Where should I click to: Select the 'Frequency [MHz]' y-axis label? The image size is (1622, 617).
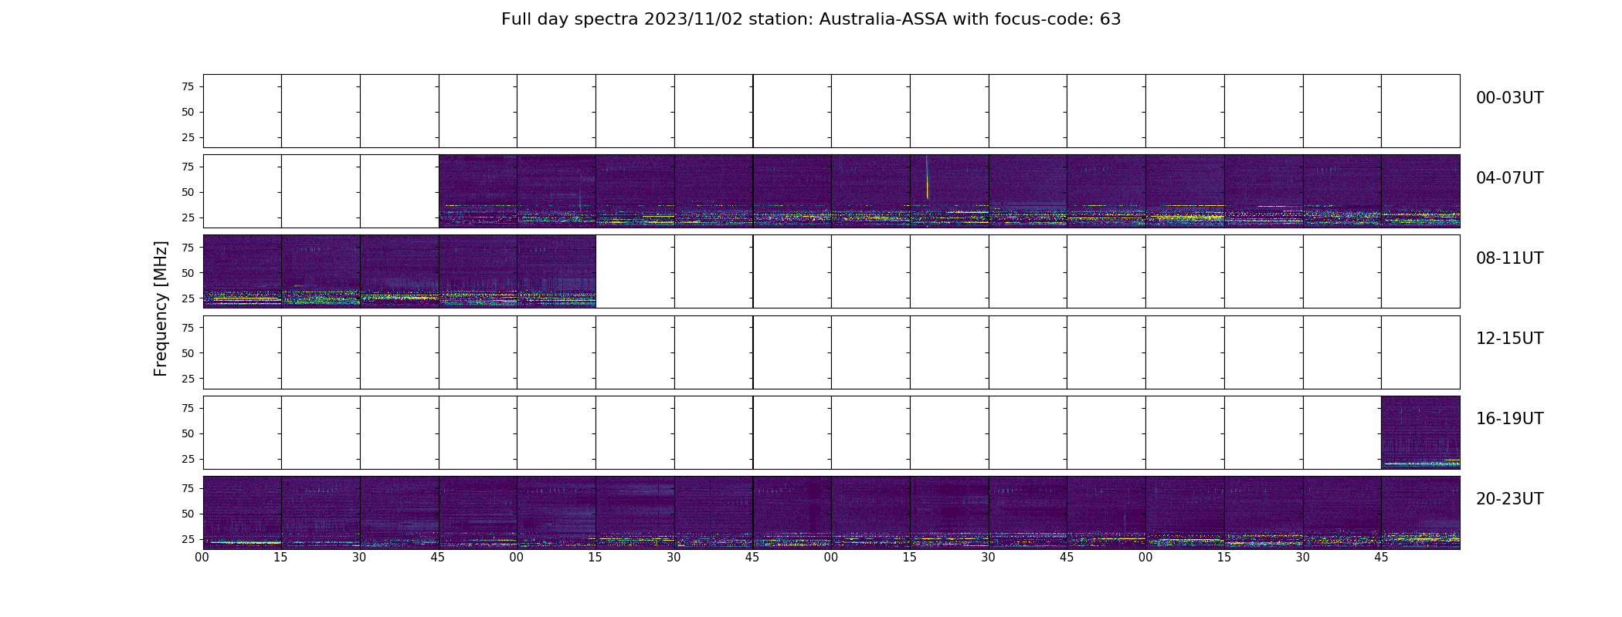click(161, 308)
